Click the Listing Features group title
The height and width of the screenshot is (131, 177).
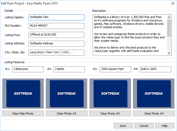(14, 62)
